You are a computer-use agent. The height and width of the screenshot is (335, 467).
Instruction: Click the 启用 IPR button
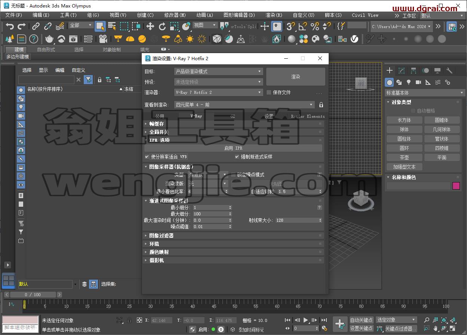233,148
